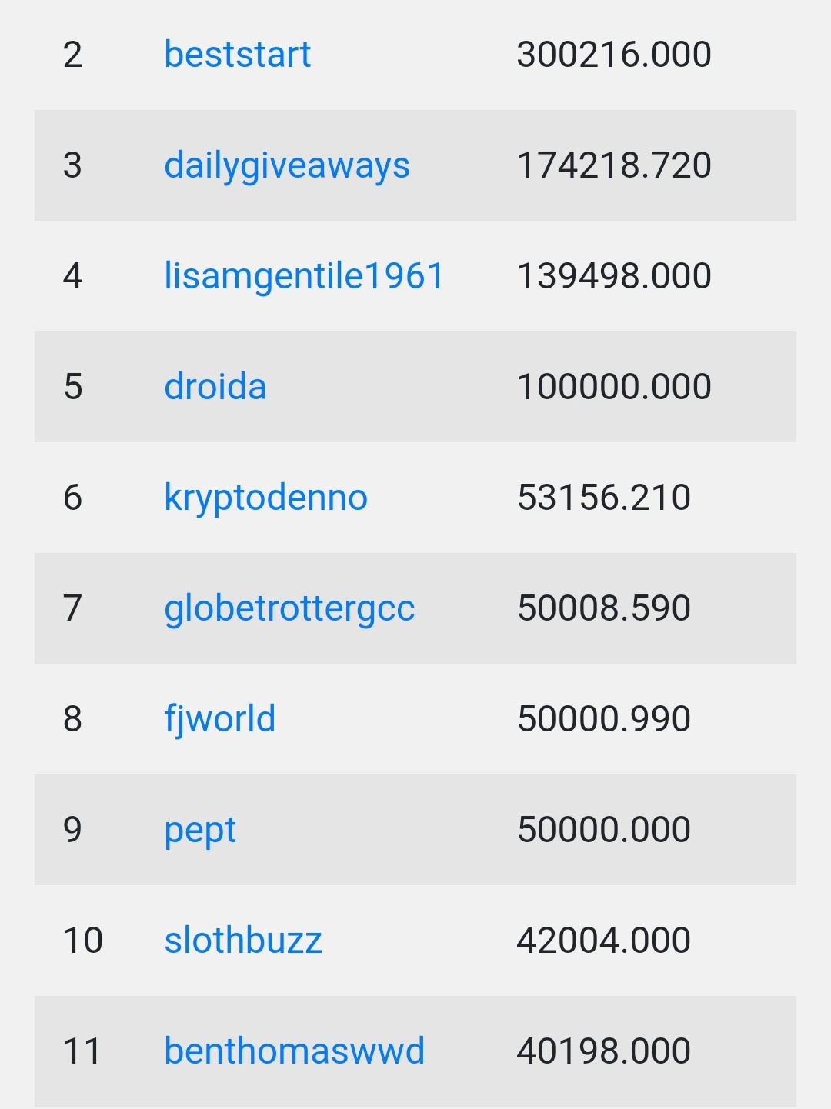Viewport: 831px width, 1109px height.
Task: Select the 100000.000 value for droida
Action: tap(614, 387)
